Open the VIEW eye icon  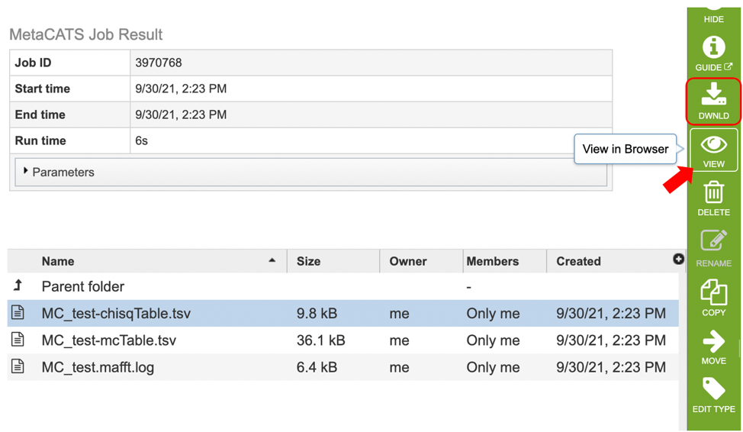click(x=713, y=150)
